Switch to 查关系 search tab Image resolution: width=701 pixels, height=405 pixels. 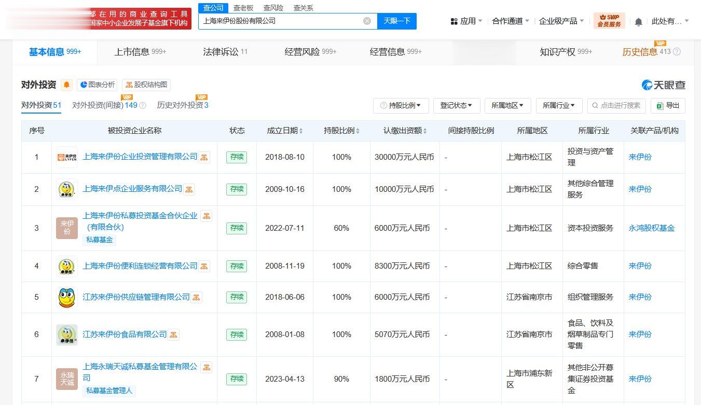tap(304, 8)
